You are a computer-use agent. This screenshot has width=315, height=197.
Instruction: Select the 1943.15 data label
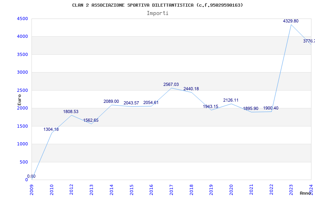[211, 106]
